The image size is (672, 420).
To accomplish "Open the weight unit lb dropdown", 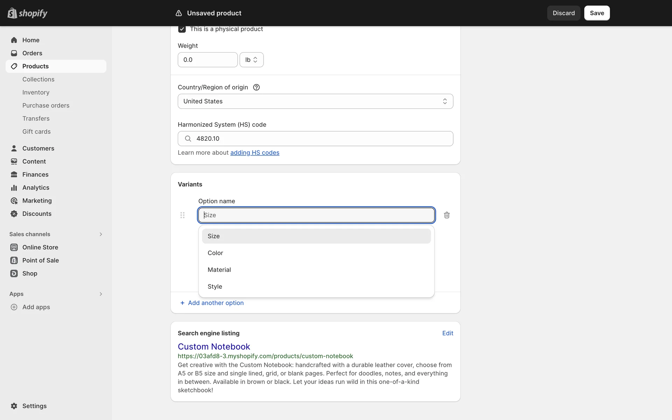I will click(251, 60).
